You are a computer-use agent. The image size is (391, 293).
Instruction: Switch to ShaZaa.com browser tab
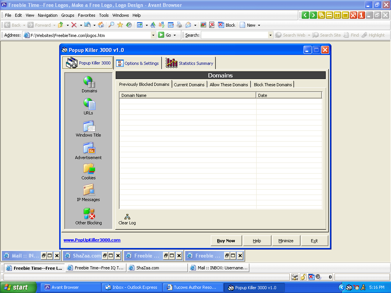pyautogui.click(x=157, y=268)
